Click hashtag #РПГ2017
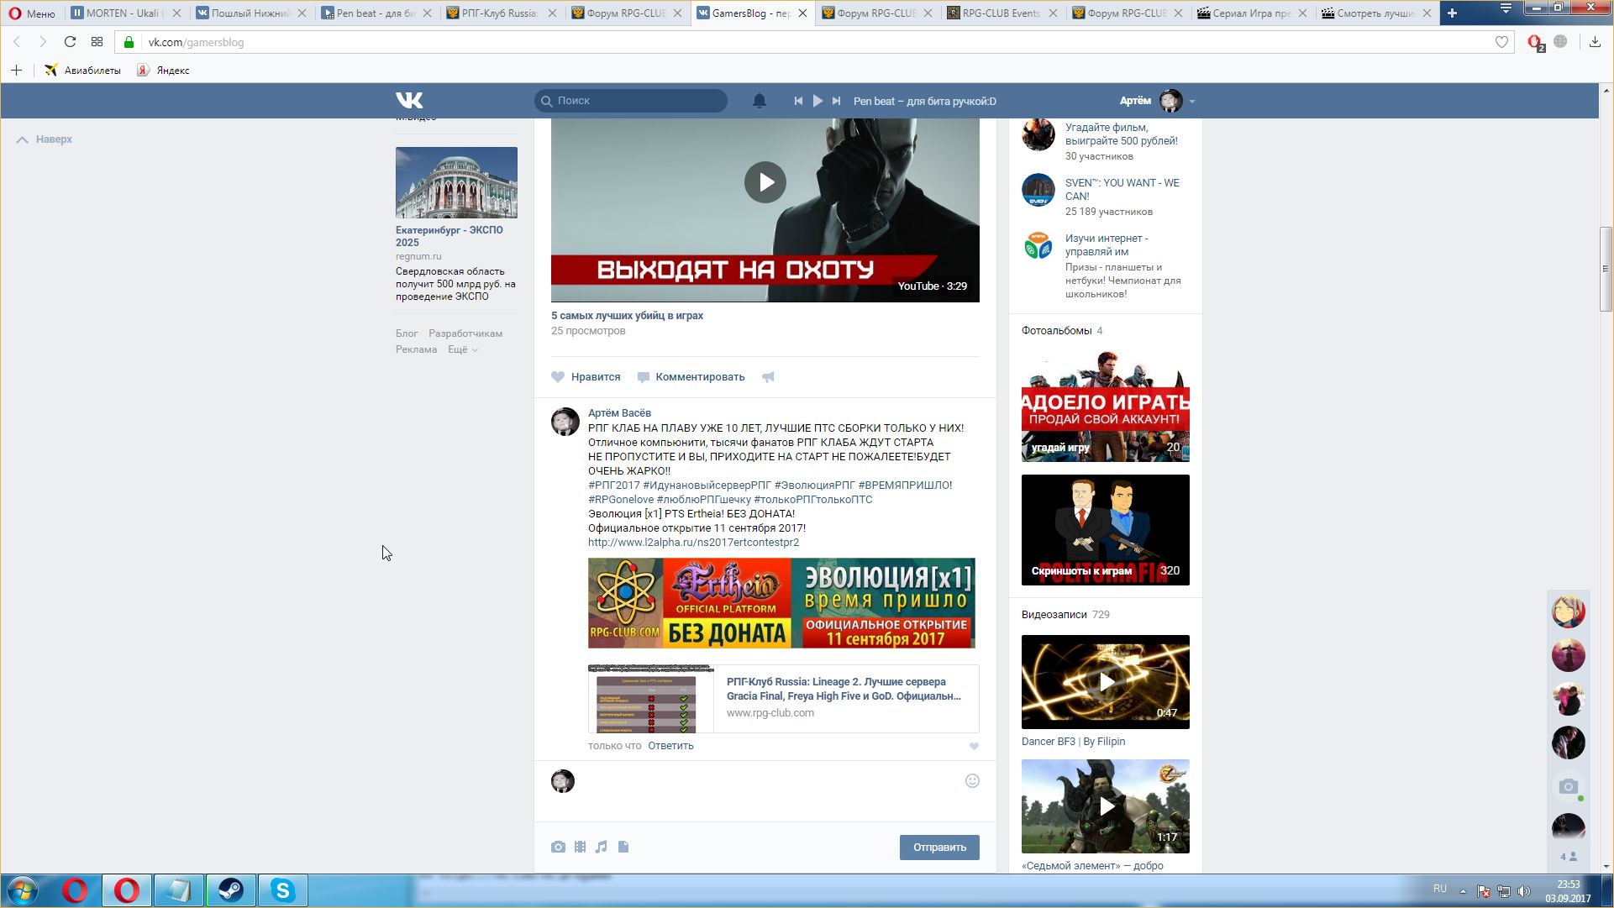Image resolution: width=1614 pixels, height=908 pixels. (613, 485)
